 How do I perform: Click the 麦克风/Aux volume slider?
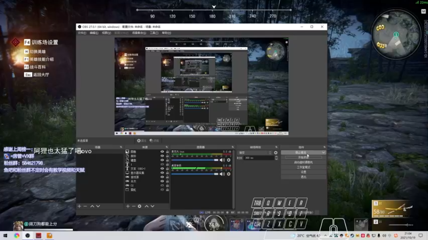195,160
